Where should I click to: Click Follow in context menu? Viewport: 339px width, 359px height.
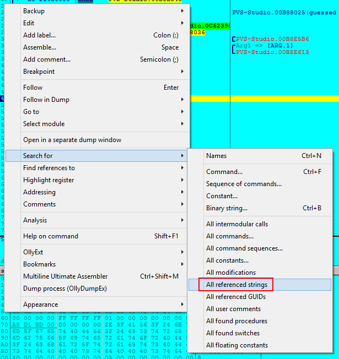click(x=97, y=88)
